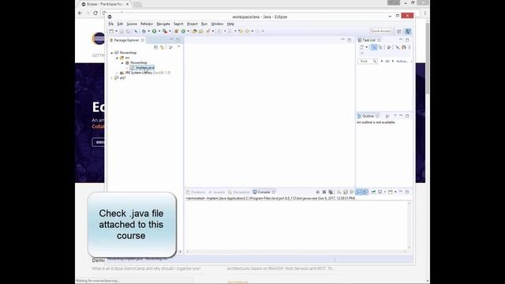Open the Open Console dropdown arrow
This screenshot has height=284, width=505.
[x=395, y=192]
